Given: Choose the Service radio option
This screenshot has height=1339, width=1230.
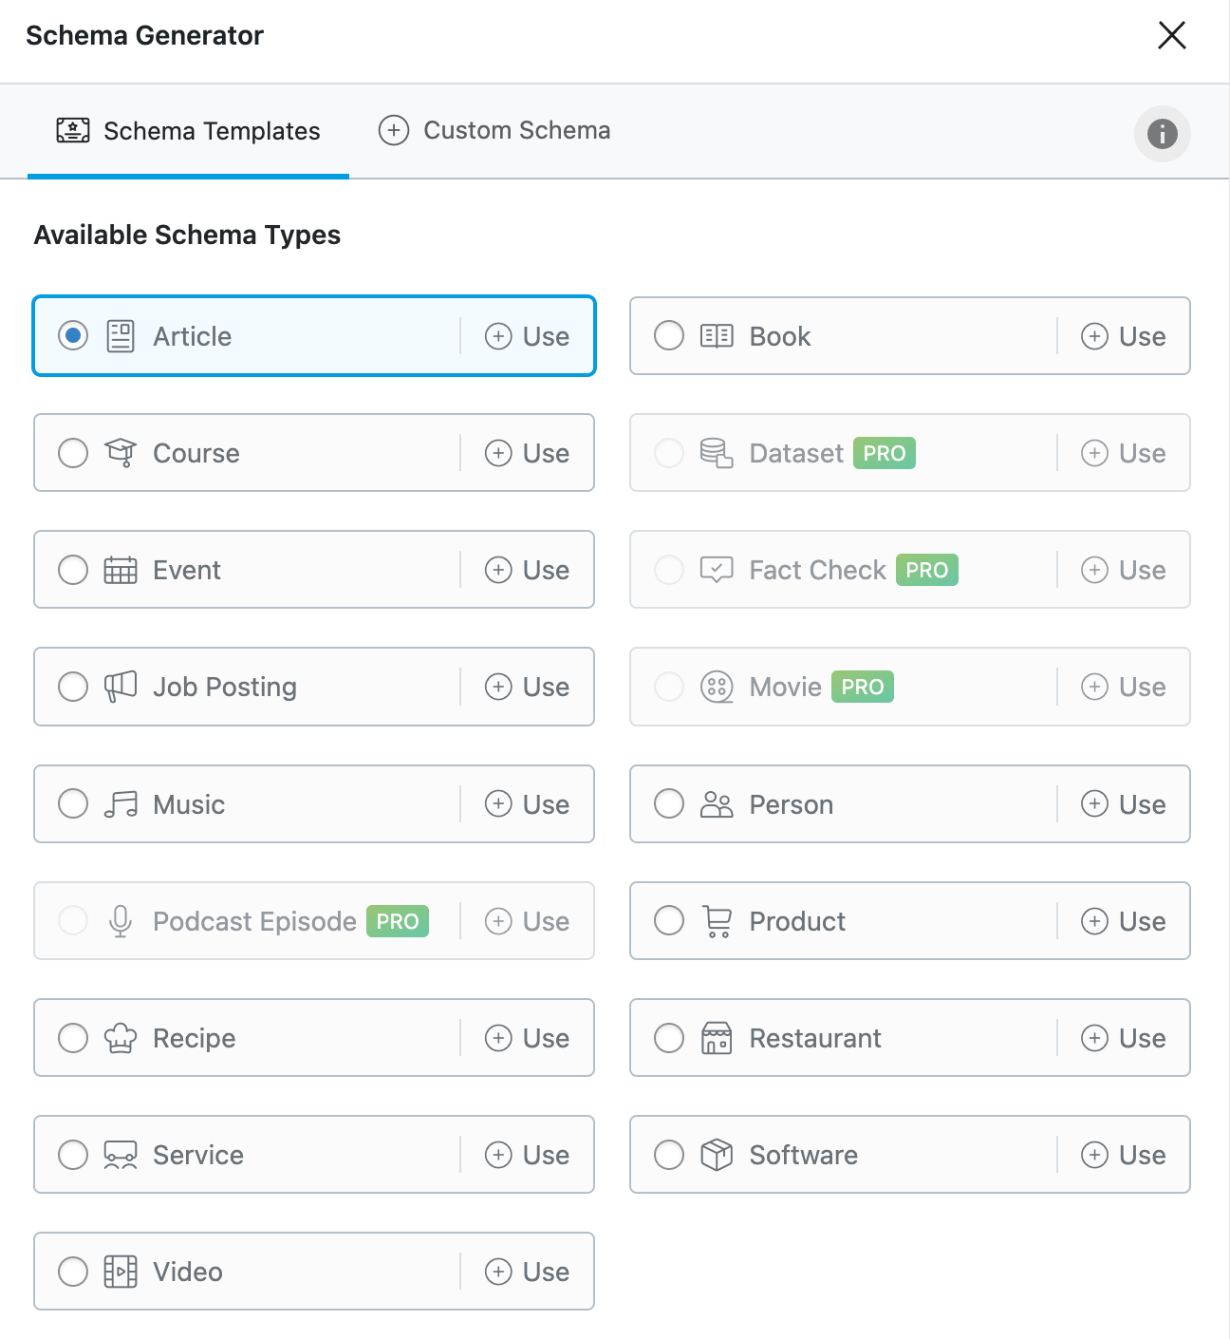Looking at the screenshot, I should (73, 1155).
